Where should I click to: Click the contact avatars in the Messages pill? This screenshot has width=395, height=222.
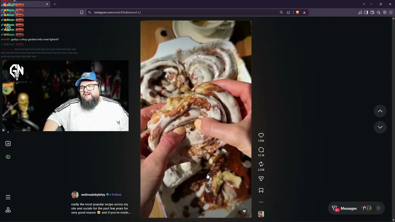368,208
